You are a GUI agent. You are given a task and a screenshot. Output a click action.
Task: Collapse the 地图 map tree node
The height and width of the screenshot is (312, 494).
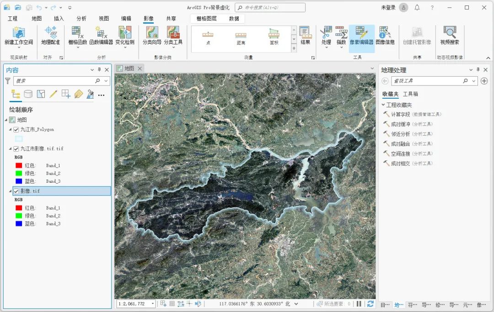6,120
